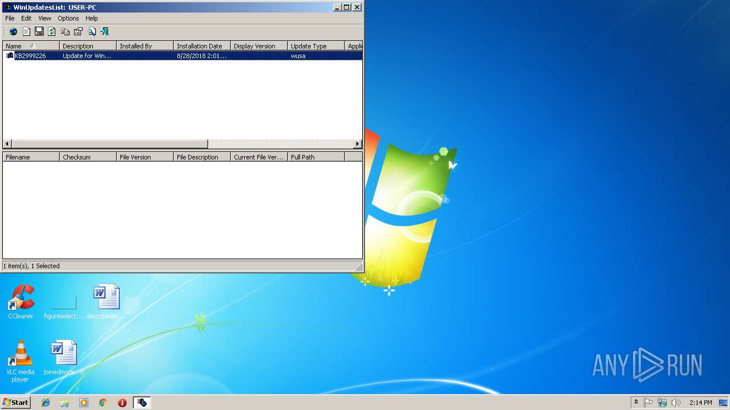Open the CCleaner desktop shortcut
This screenshot has width=730, height=410.
click(21, 302)
